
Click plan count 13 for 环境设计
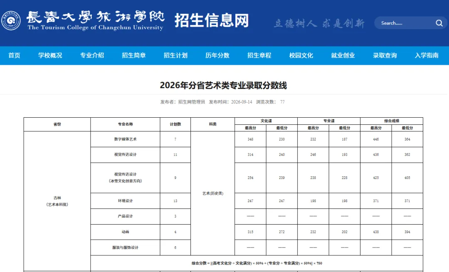(175, 201)
